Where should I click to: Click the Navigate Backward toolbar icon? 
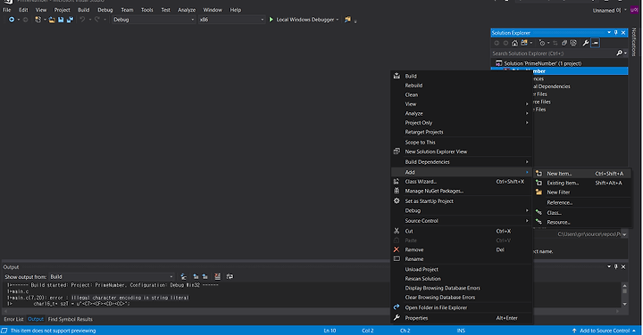point(12,20)
